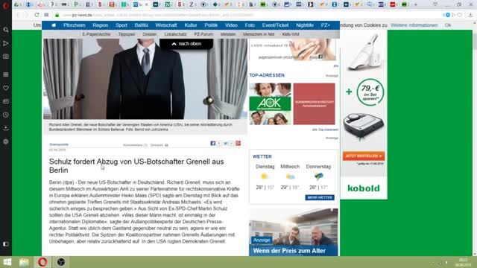This screenshot has height=268, width=477.
Task: Open the Wirtschaft section
Action: (x=166, y=25)
